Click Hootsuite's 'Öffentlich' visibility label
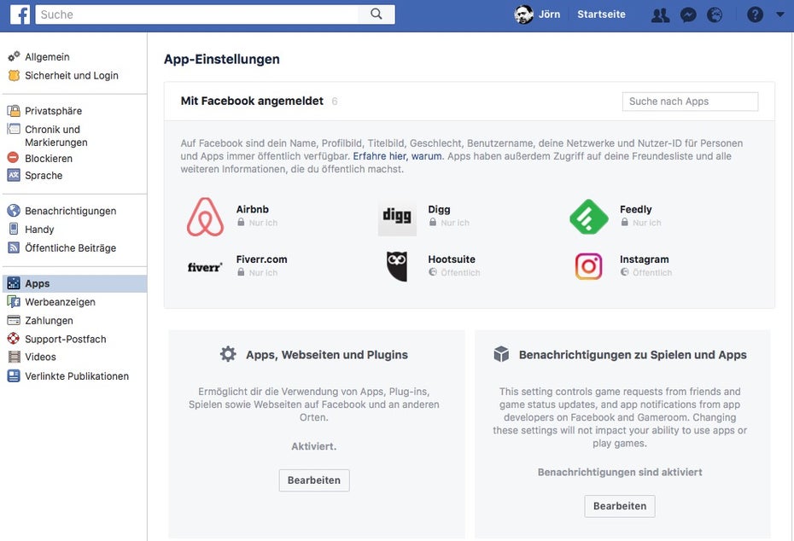Screen dimensions: 794x541 pyautogui.click(x=460, y=273)
